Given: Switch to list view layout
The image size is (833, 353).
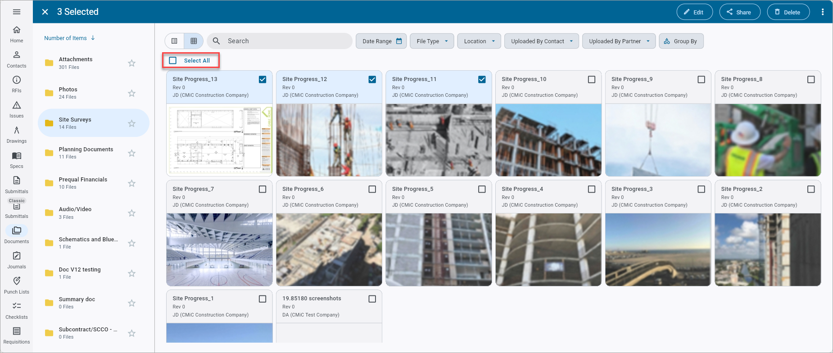Looking at the screenshot, I should tap(175, 41).
